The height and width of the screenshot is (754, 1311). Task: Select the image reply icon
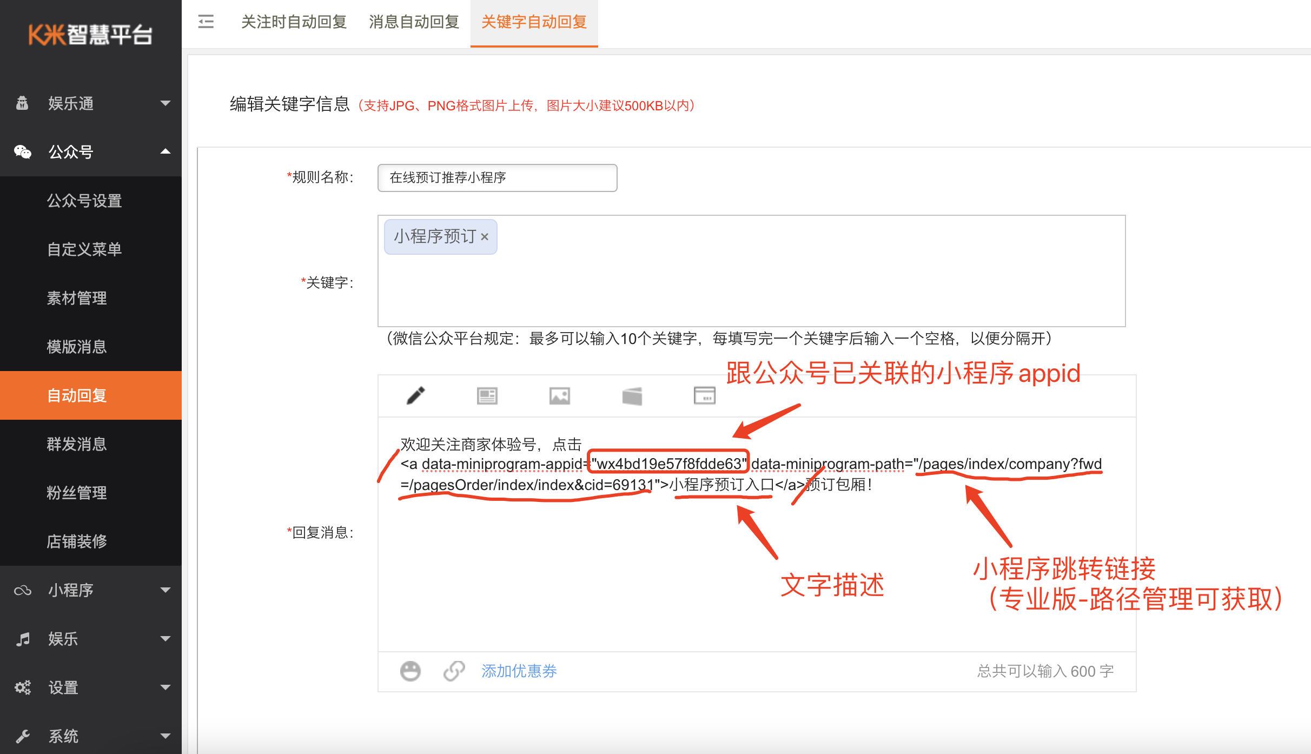[x=559, y=395]
